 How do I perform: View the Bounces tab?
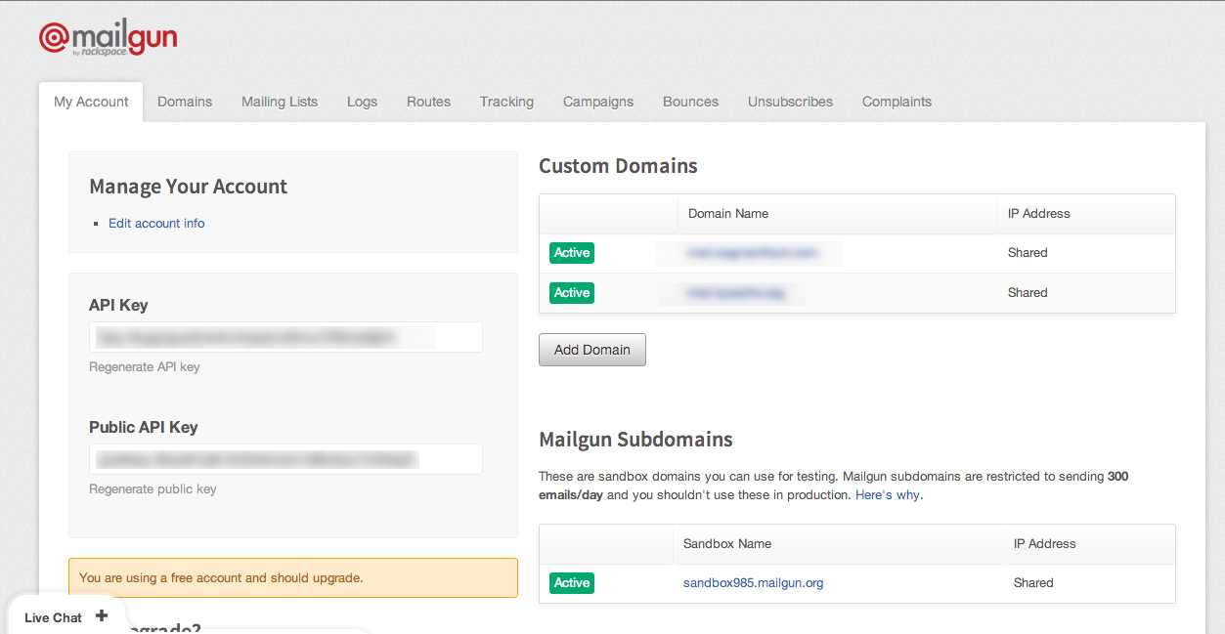point(690,102)
